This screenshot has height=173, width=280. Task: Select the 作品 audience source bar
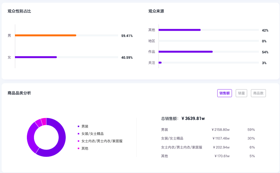tap(185, 52)
